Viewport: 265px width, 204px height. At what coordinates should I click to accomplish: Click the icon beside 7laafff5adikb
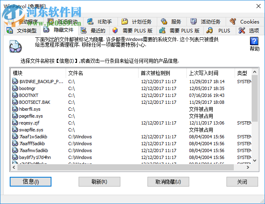[x=15, y=143]
